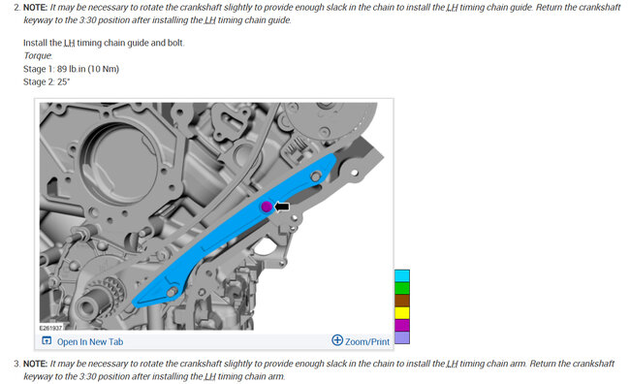Click the Open In New Tab icon
Screen dimensions: 630x384
pyautogui.click(x=47, y=341)
